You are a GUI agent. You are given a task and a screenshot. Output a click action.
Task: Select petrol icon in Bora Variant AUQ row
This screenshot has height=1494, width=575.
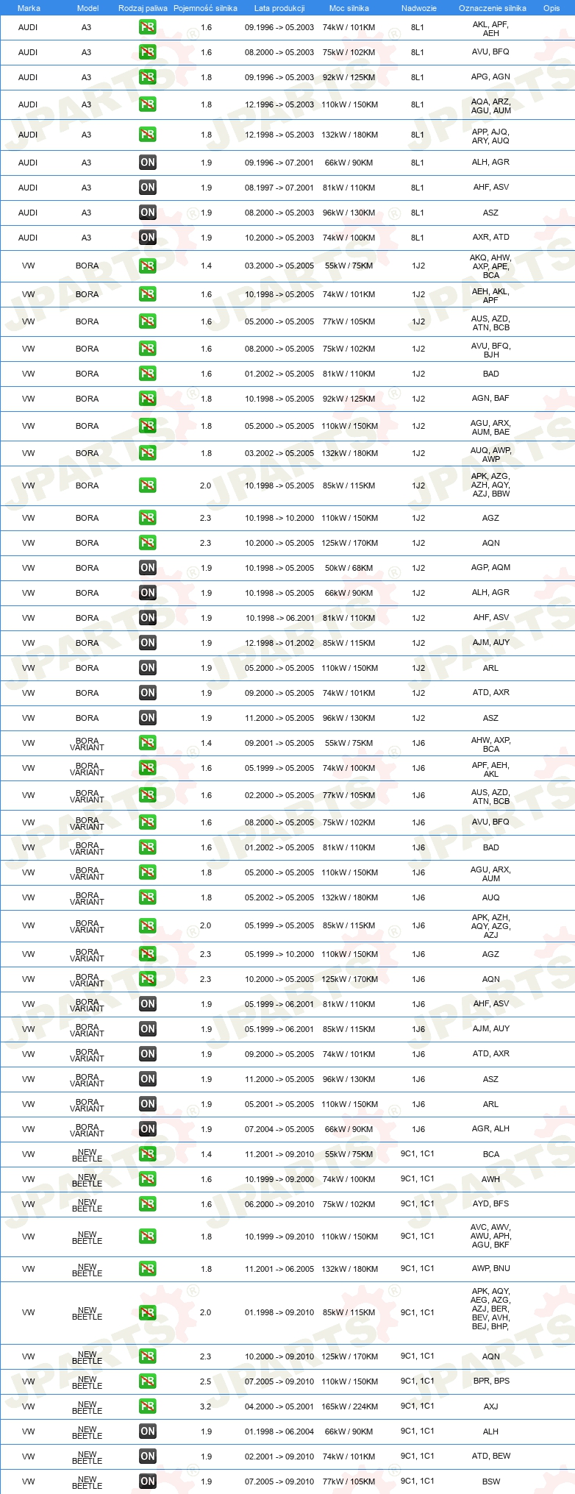click(147, 897)
